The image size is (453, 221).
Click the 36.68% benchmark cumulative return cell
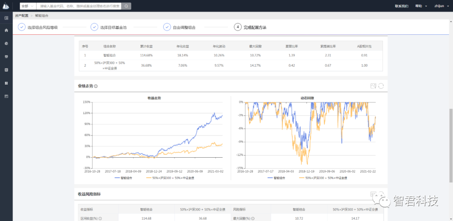(147, 65)
